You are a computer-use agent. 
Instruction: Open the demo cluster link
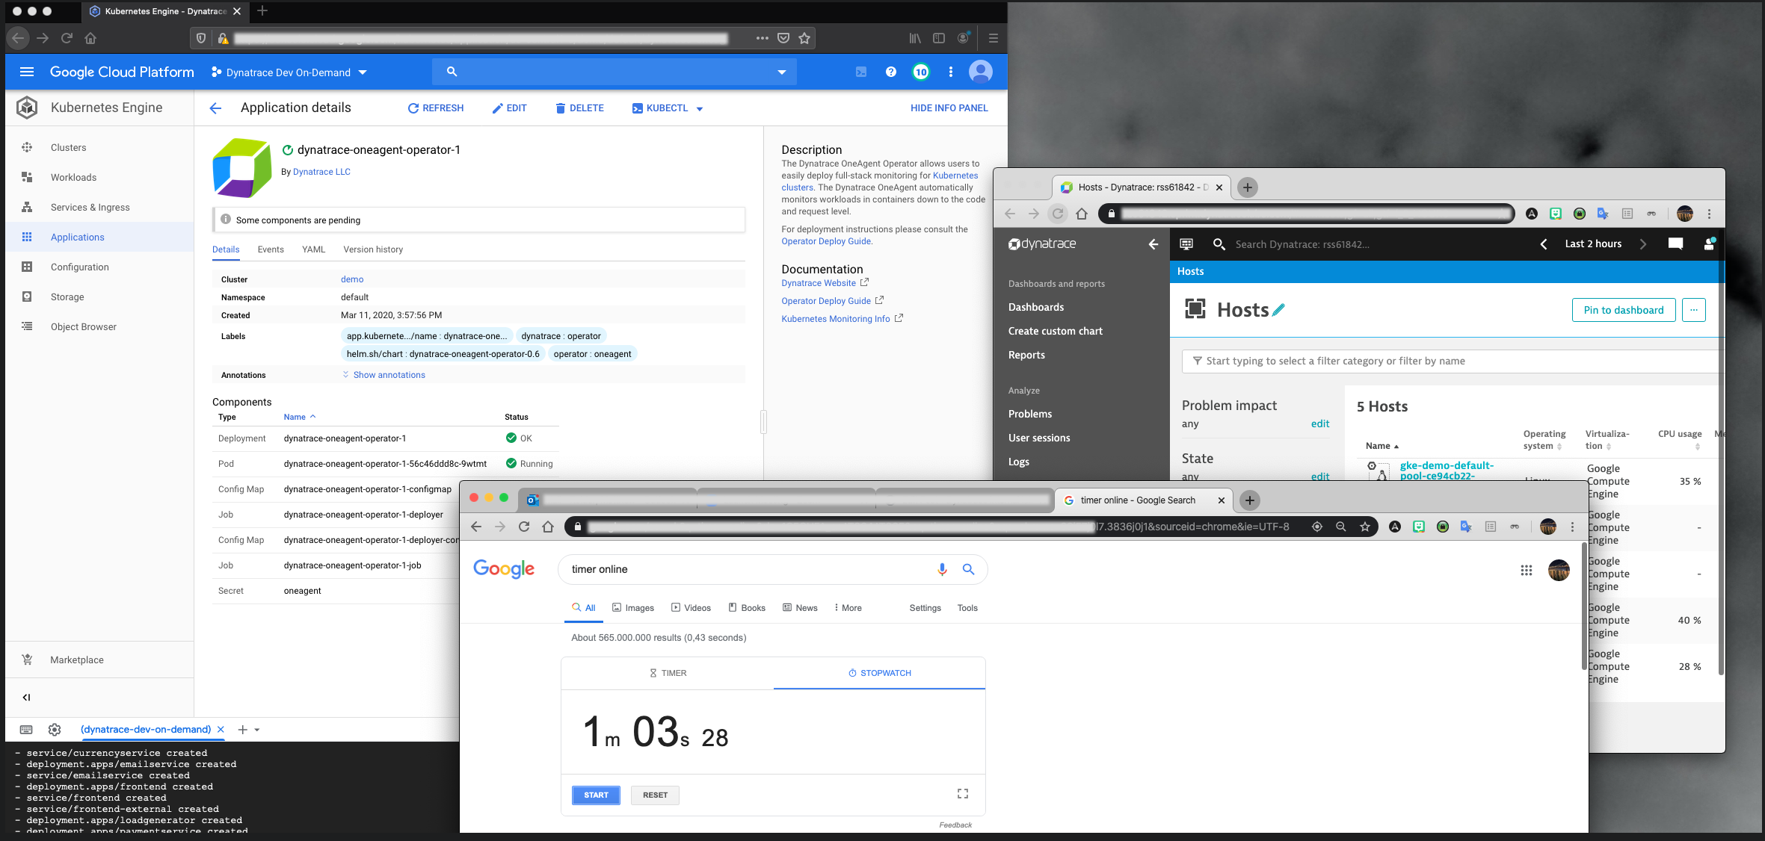click(x=352, y=279)
